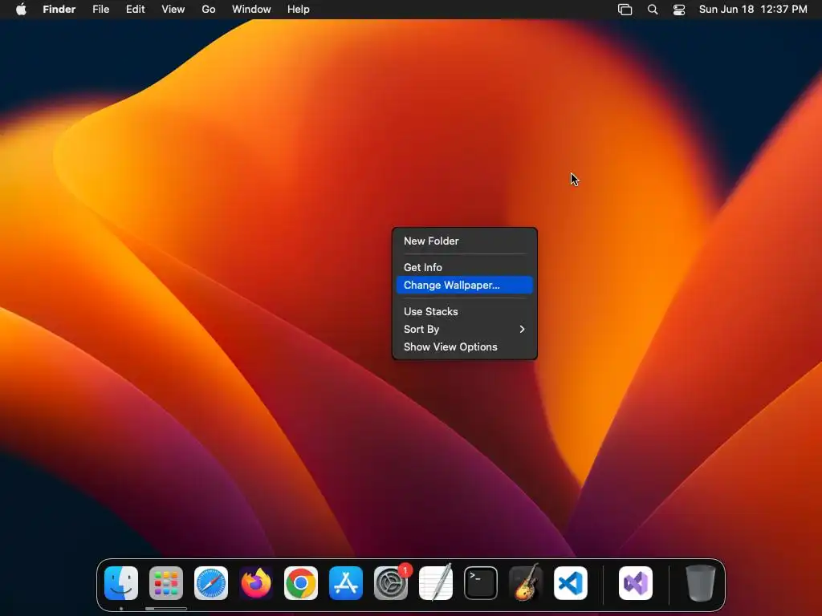Open Visual Studio Code from Dock

(x=571, y=583)
